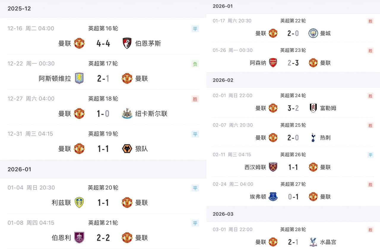380x249 pixels.
Task: Click the Leeds United badge
Action: point(79,203)
